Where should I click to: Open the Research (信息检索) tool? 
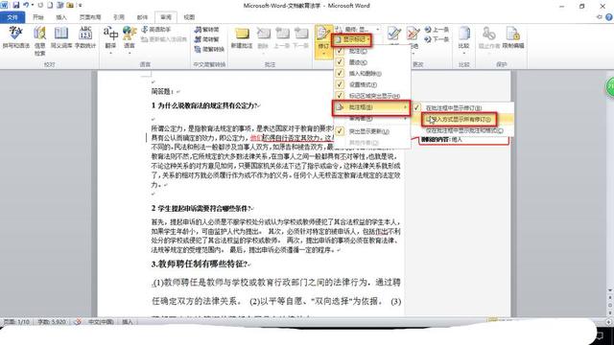(x=40, y=40)
